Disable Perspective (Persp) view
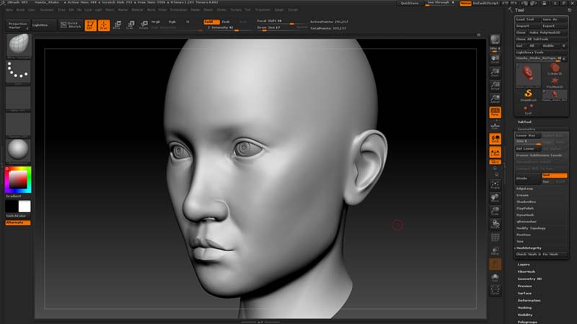The width and height of the screenshot is (577, 324). coord(495,112)
